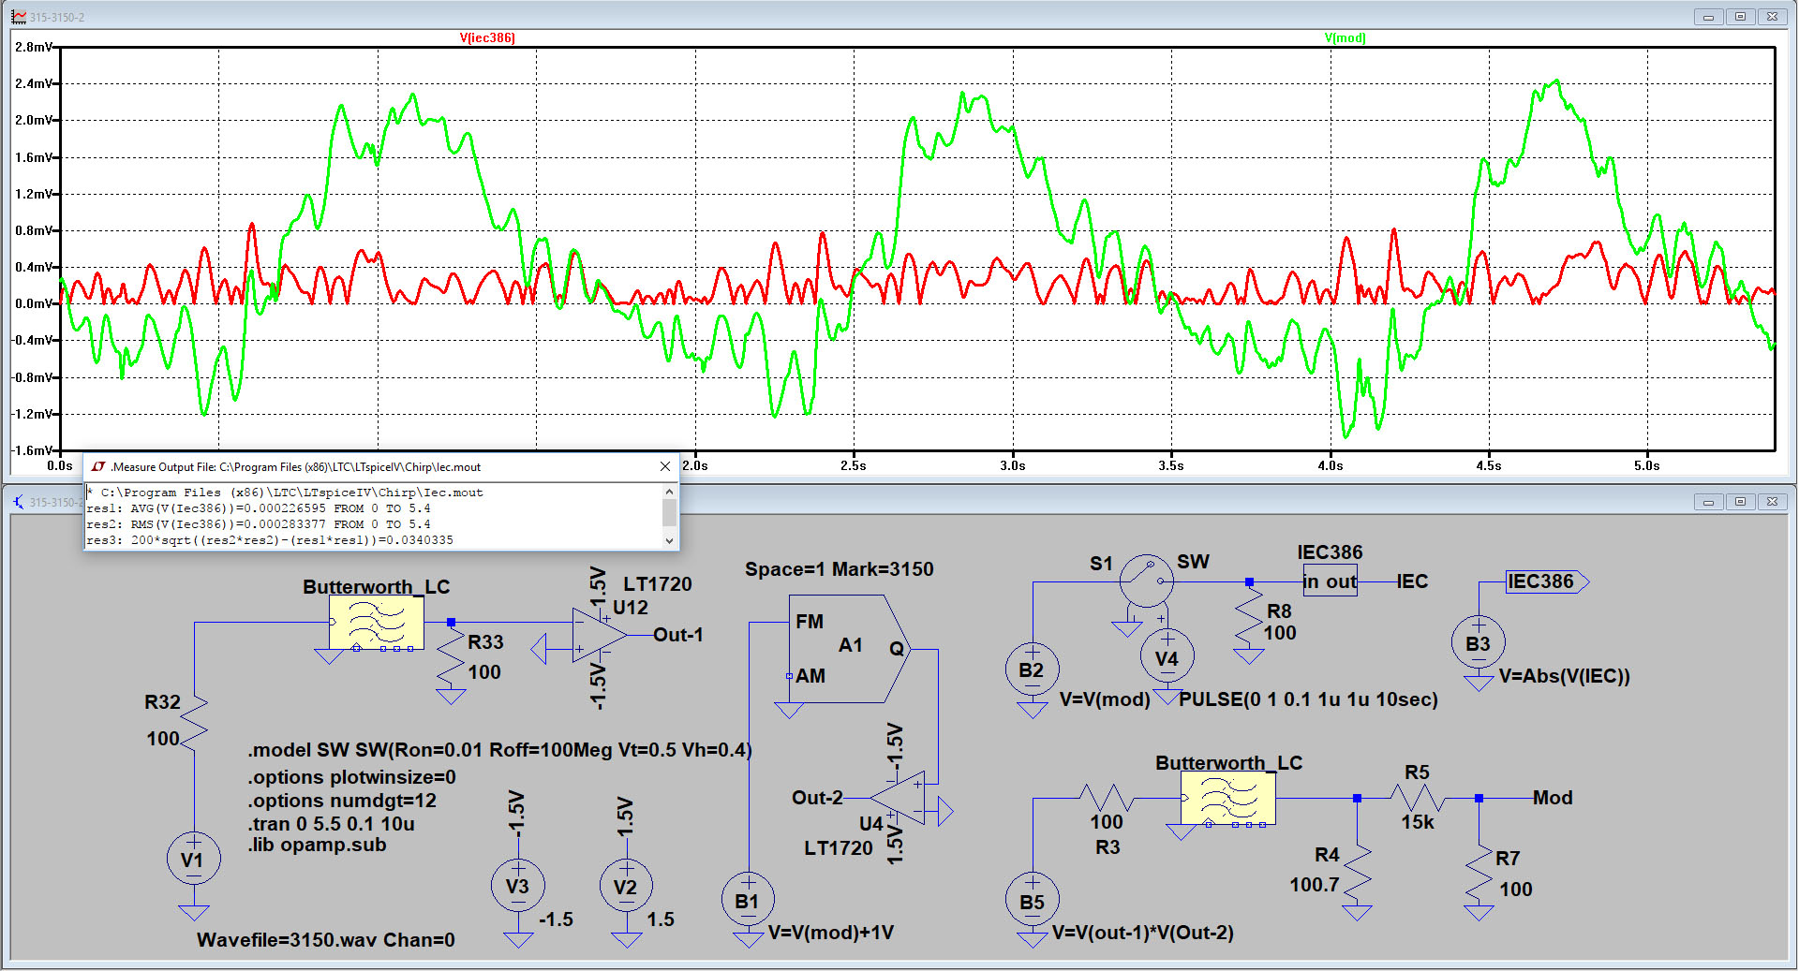Click the waveform window title icon
1799x971 pixels.
tap(19, 17)
